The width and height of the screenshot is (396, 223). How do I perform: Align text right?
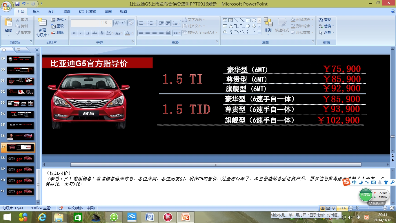[155, 33]
